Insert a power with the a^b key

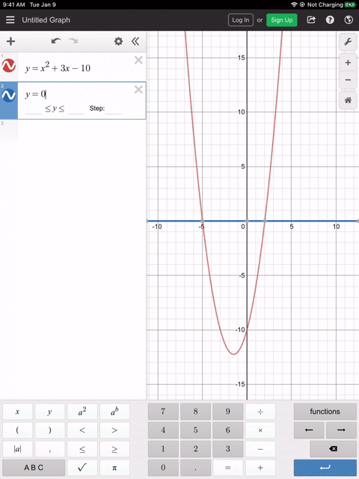point(114,412)
